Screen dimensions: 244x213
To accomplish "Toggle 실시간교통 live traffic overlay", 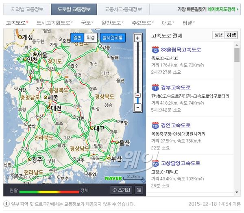I will click(113, 37).
